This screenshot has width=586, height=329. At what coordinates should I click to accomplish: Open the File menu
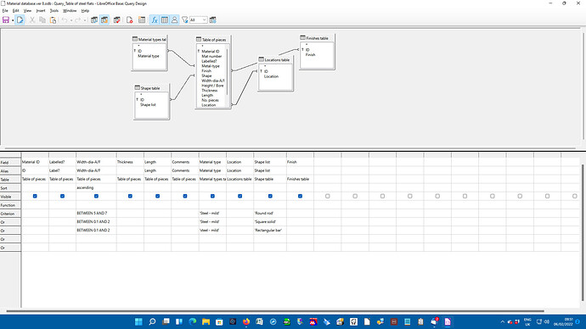[x=5, y=11]
